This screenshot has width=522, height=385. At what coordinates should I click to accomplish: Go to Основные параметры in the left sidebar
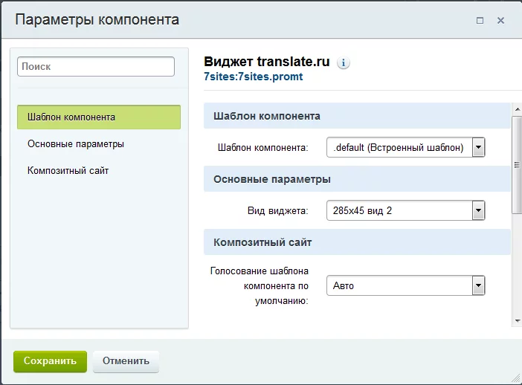(x=75, y=143)
